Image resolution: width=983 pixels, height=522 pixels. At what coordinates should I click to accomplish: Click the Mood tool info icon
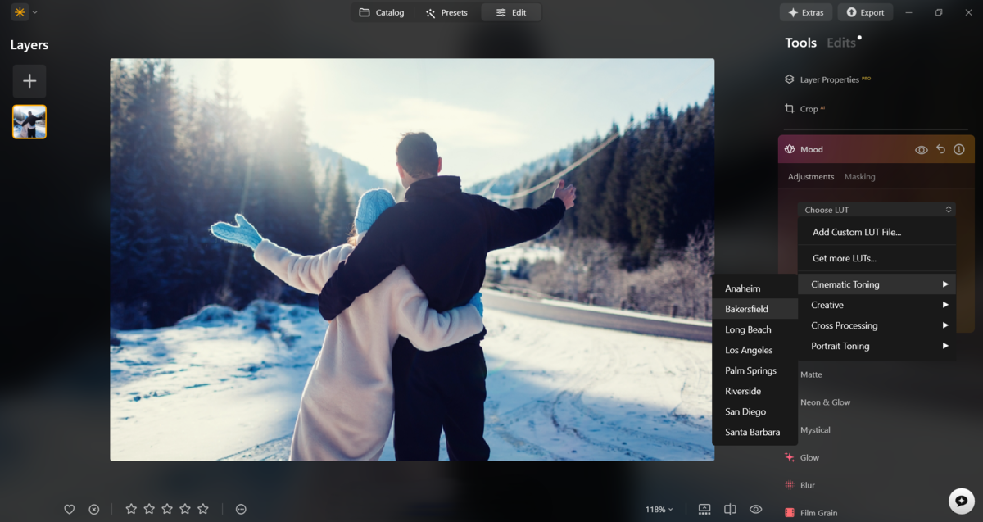[x=959, y=149]
